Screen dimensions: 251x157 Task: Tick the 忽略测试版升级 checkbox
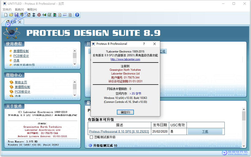tap(92, 137)
